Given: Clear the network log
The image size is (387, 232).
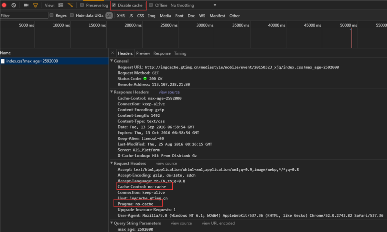Looking at the screenshot, I should [x=14, y=5].
